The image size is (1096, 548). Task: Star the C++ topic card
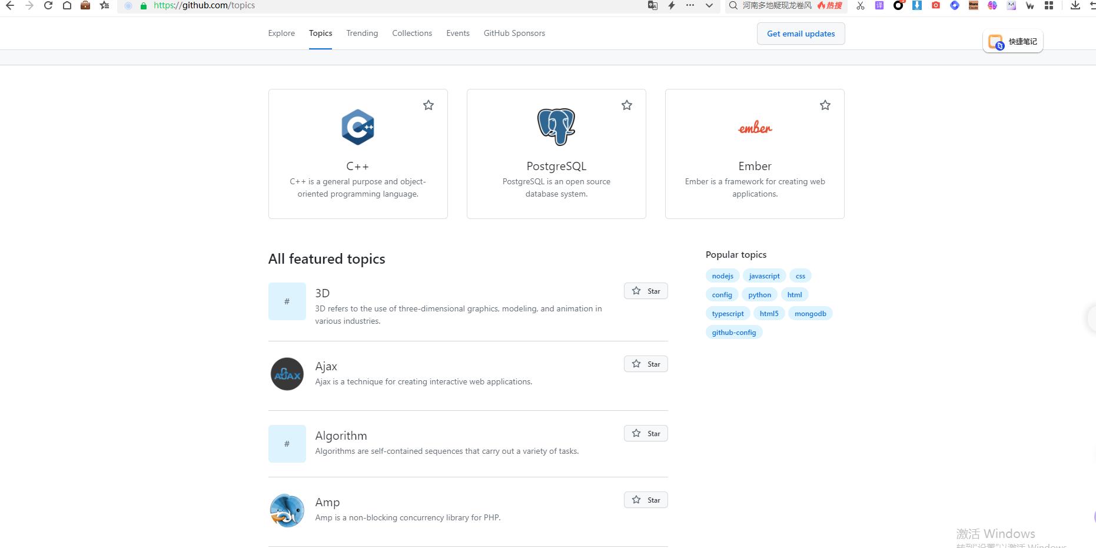429,105
